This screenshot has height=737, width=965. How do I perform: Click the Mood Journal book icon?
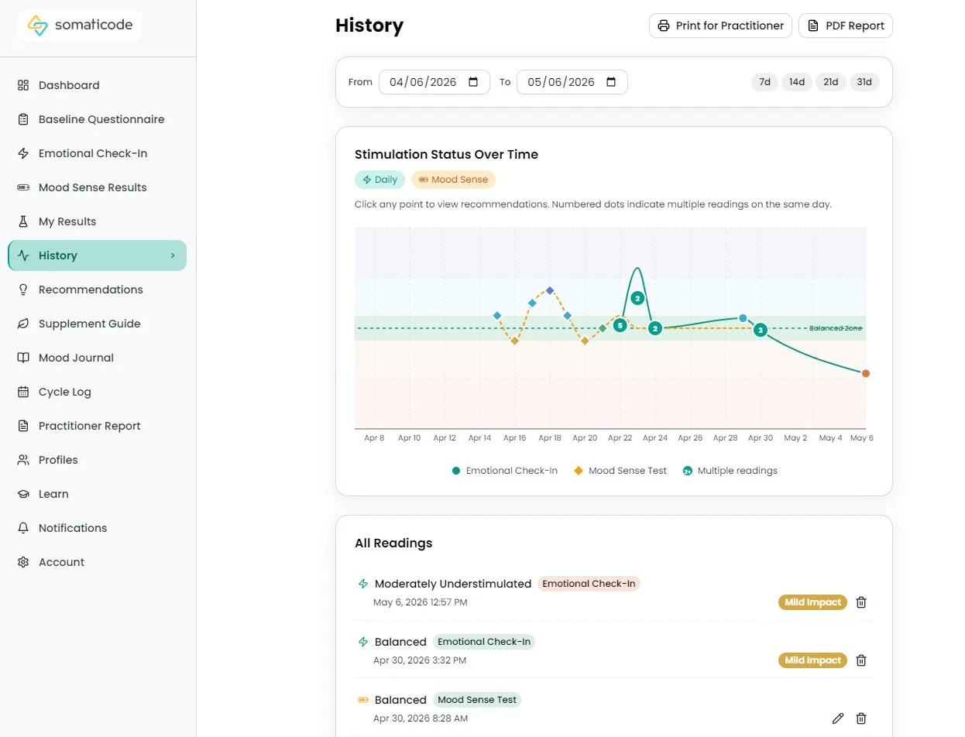tap(23, 358)
